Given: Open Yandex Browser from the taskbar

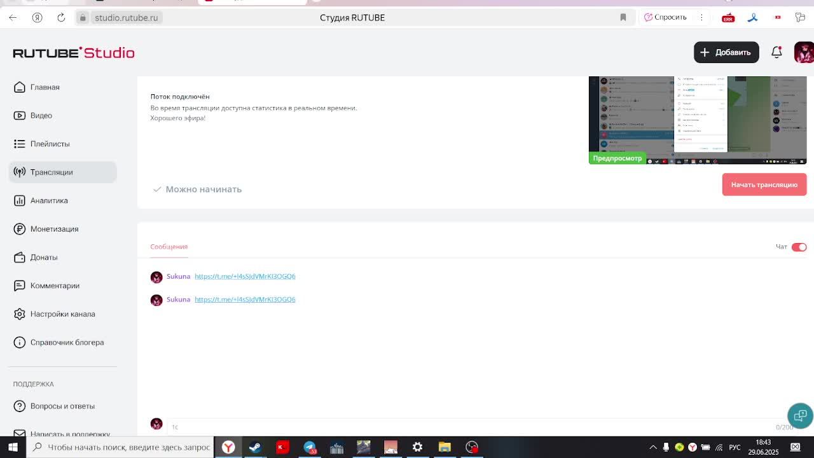Looking at the screenshot, I should [x=228, y=447].
